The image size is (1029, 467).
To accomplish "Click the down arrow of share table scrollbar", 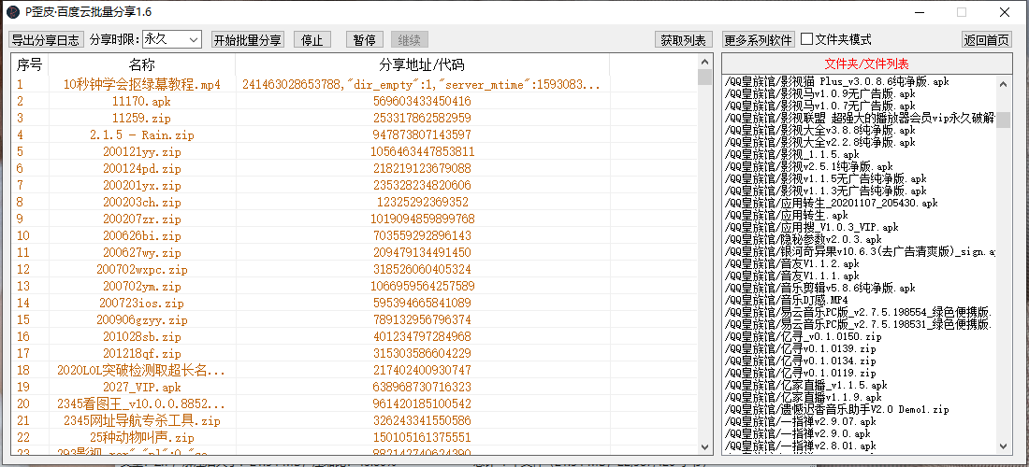I will (704, 446).
